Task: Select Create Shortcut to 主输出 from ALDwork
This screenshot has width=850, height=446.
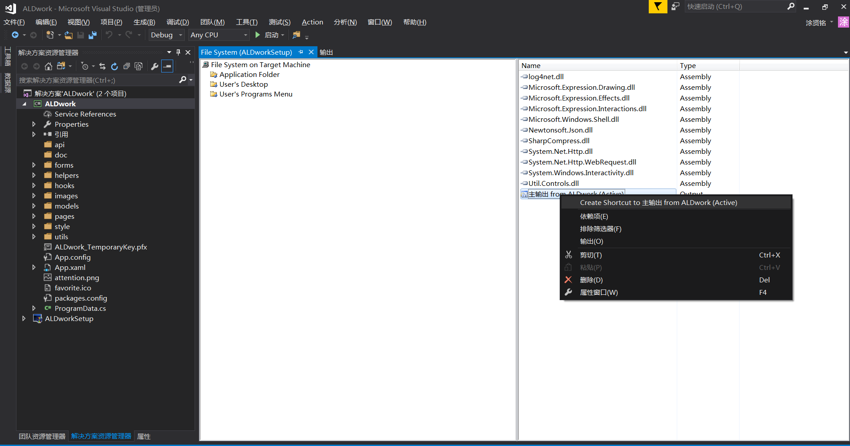Action: click(676, 202)
